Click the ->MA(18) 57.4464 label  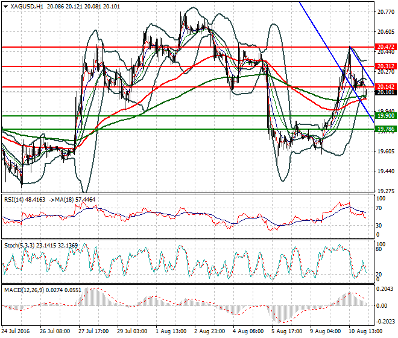tap(72, 200)
